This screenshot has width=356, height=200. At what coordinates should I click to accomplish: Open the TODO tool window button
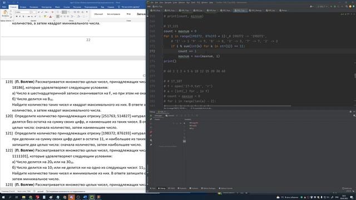(x=172, y=188)
